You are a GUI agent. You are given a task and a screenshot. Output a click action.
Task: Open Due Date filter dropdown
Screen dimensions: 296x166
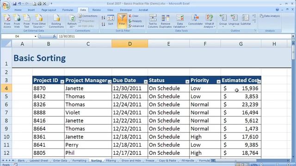[x=146, y=82]
